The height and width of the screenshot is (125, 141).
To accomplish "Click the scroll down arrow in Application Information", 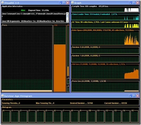I will click(67, 21).
